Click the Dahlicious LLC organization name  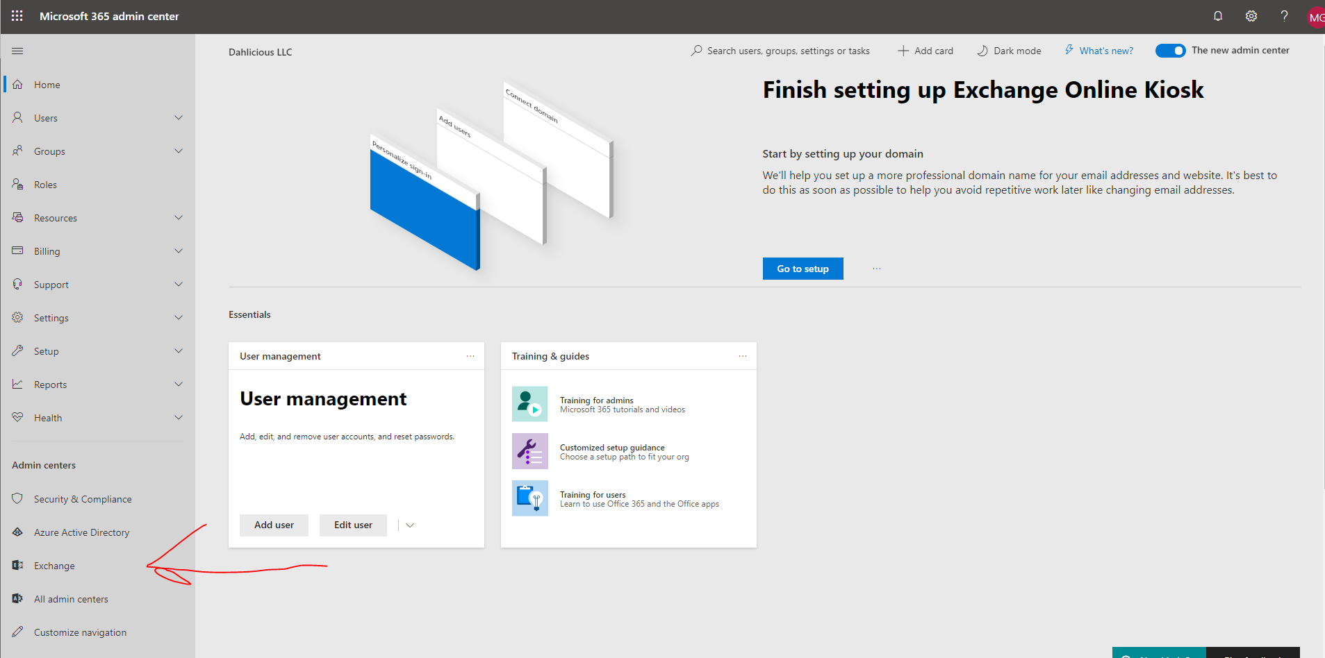coord(261,52)
